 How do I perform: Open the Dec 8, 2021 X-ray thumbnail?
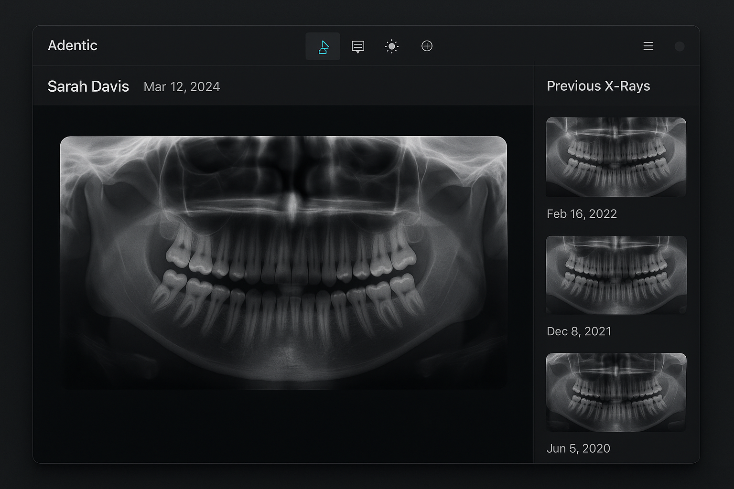(x=616, y=275)
